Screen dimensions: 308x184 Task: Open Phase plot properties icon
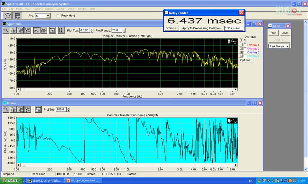pyautogui.click(x=38, y=109)
